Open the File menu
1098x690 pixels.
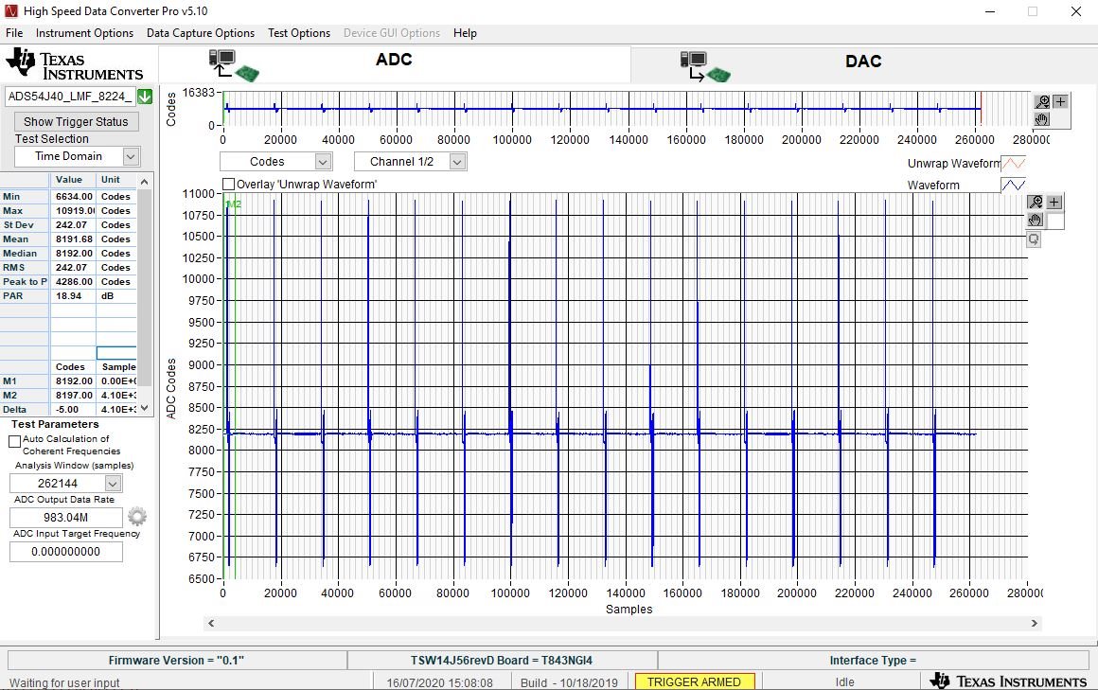(14, 33)
